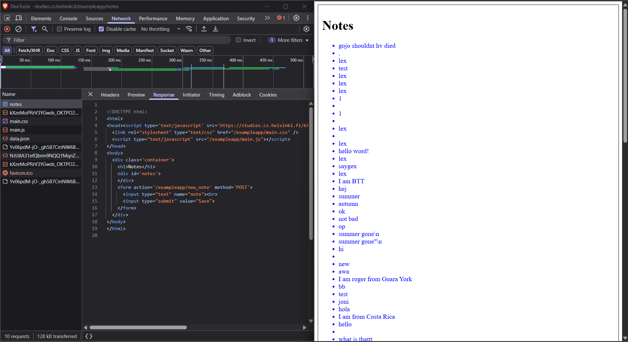Open the "gojo shouldnt hv died" note link
This screenshot has width=628, height=342.
point(367,46)
